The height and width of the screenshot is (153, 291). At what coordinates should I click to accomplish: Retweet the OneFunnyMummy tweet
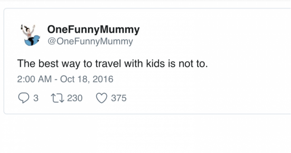(57, 98)
